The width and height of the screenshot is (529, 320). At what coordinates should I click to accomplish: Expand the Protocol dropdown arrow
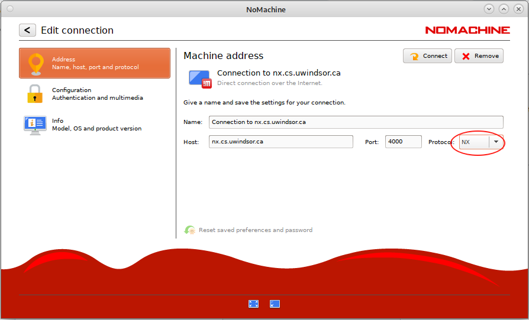[496, 142]
